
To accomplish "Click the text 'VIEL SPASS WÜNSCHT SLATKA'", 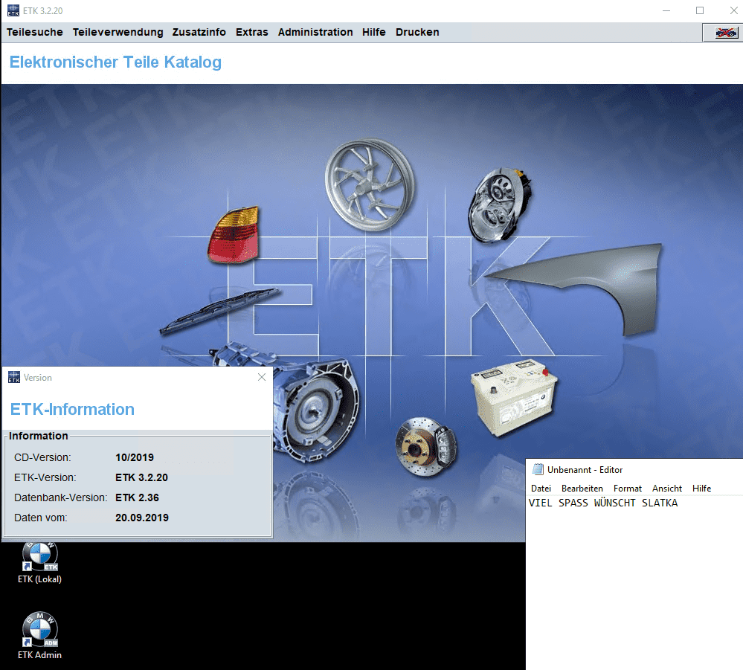I will pyautogui.click(x=602, y=503).
